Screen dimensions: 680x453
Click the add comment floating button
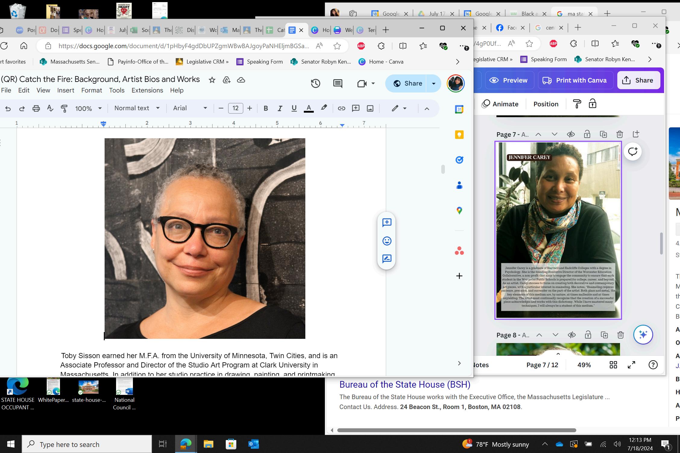point(387,223)
